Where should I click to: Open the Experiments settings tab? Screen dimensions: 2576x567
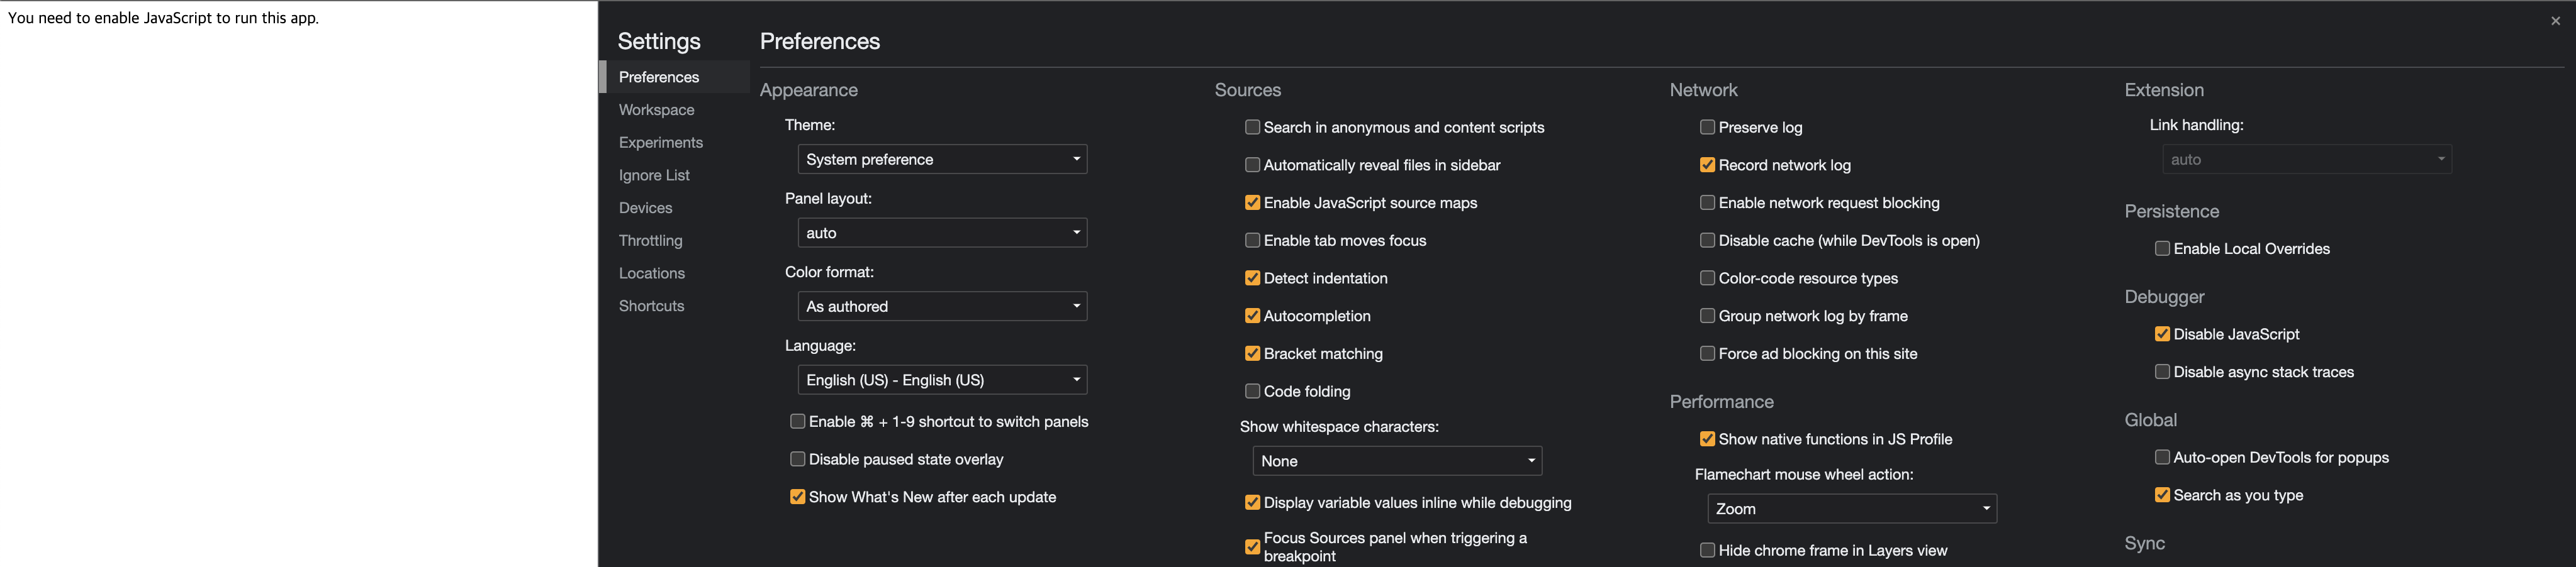(660, 143)
